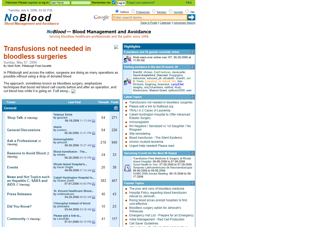Open The pros and cons of bloodless medicine
Screen dimensions: 323x227
point(157,189)
